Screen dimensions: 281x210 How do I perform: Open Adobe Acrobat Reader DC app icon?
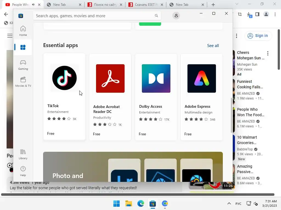110,78
